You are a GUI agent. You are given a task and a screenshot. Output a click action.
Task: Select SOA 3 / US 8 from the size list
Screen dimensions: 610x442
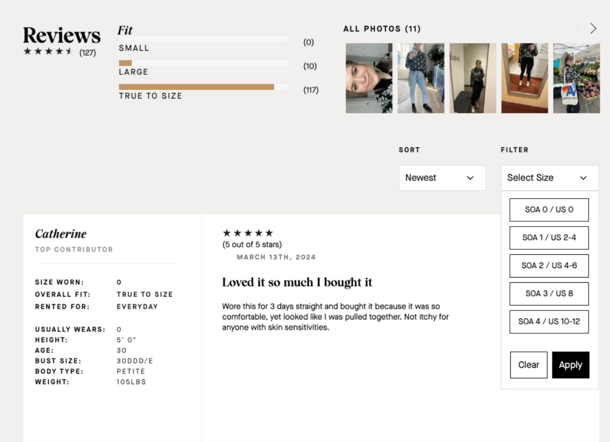(549, 294)
